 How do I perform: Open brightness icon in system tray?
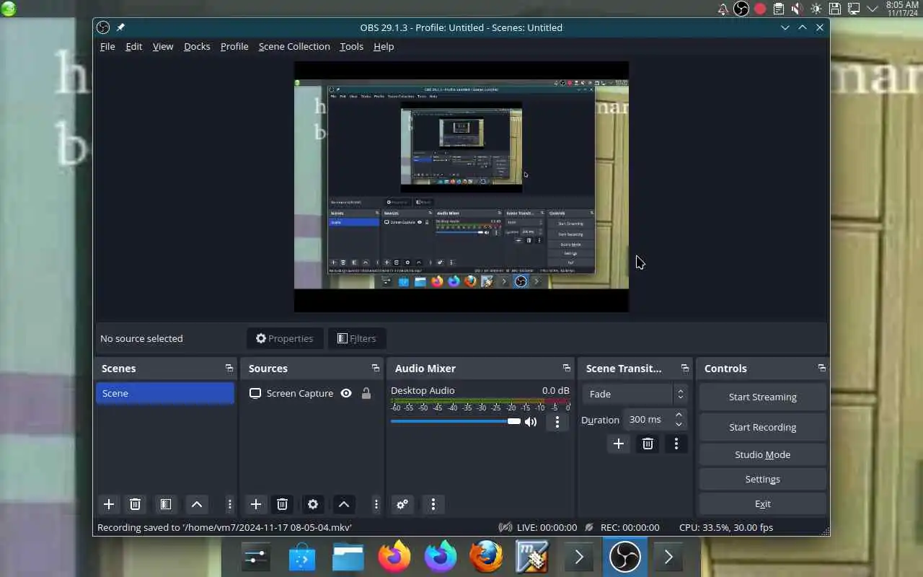pos(816,9)
